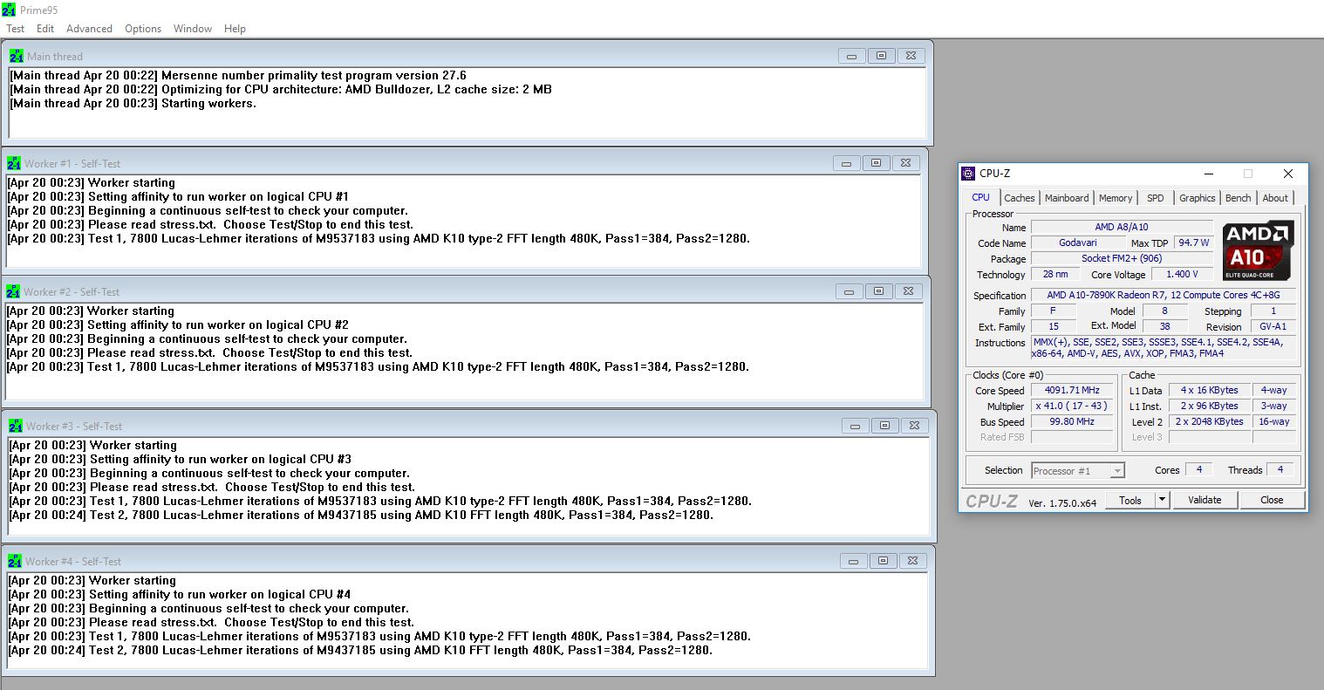Click Worker #1's 'Worker starting' log line

(91, 182)
